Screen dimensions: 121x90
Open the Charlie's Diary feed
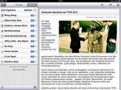(x=19, y=62)
